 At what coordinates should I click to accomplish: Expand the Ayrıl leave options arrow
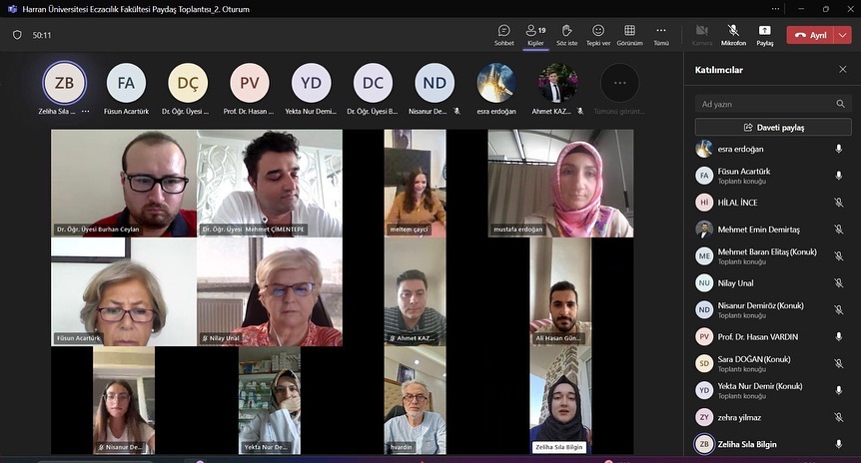[843, 35]
